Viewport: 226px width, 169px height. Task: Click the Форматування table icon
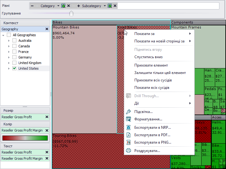[x=128, y=119]
